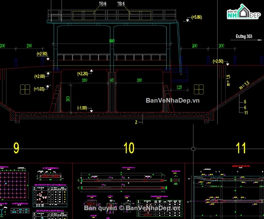
Task: Click the (+2.00) elevation text
Action: tap(40, 76)
